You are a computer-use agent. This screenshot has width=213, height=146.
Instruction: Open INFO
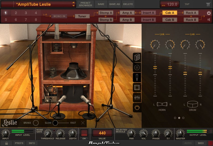32,143
